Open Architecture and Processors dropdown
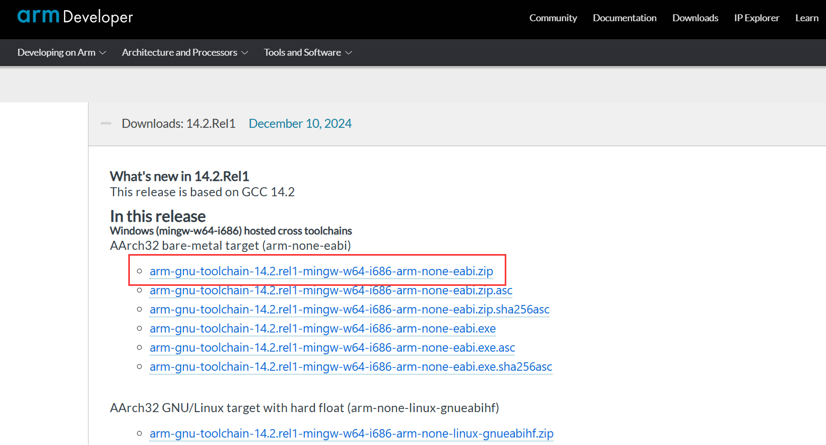The image size is (826, 445). 184,53
